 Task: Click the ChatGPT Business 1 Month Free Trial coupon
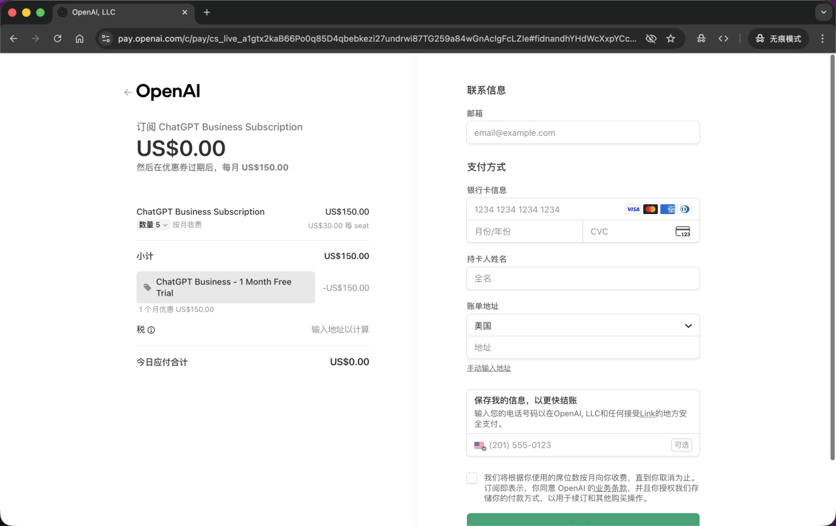click(226, 287)
